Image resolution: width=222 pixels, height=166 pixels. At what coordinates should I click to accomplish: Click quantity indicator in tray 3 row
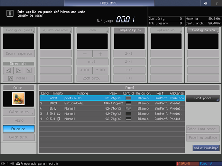(x=128, y=114)
